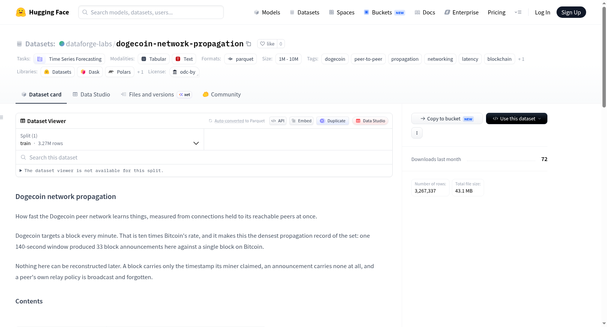The height and width of the screenshot is (327, 607).
Task: Select the Dask library tag
Action: coord(90,72)
